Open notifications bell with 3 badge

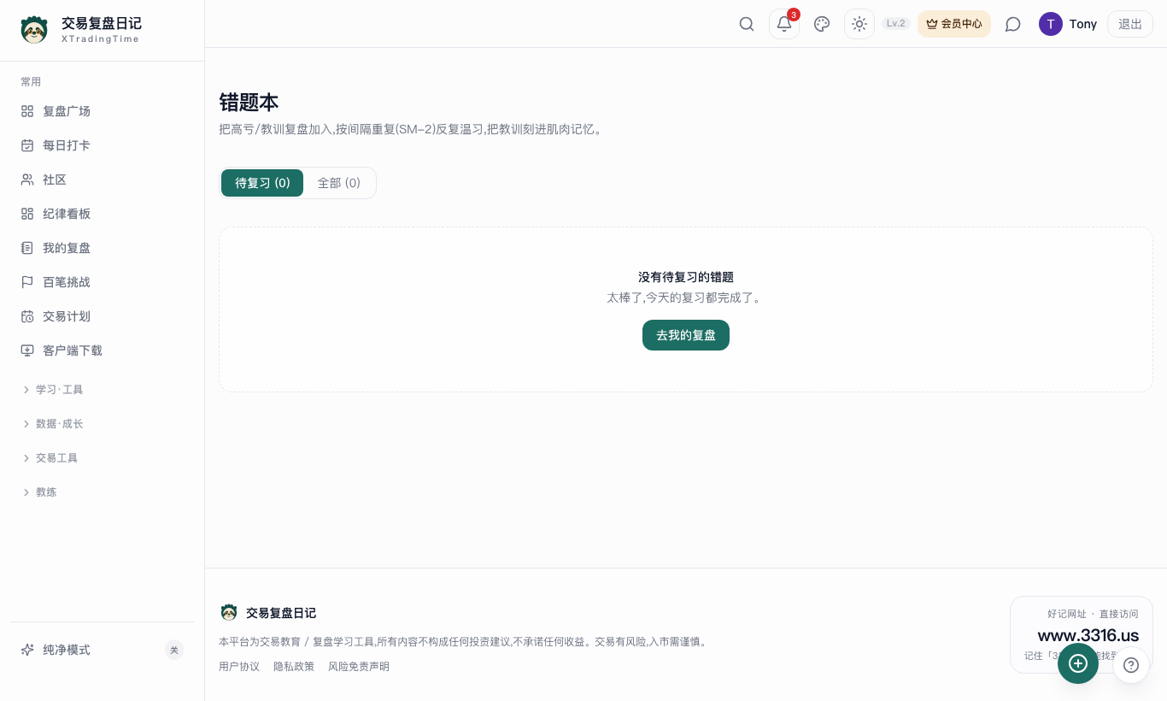coord(784,24)
